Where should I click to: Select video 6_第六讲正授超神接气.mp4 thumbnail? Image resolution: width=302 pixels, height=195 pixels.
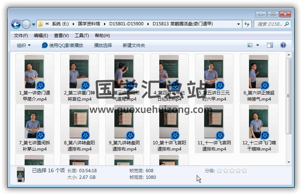click(x=259, y=72)
